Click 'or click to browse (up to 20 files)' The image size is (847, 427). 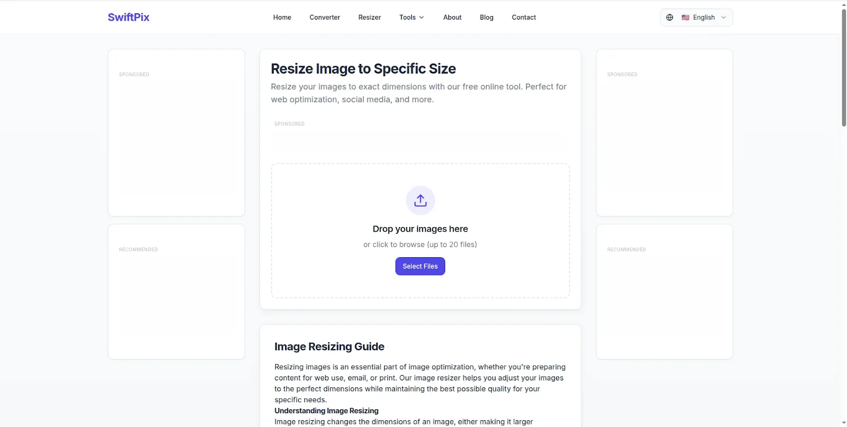click(420, 244)
